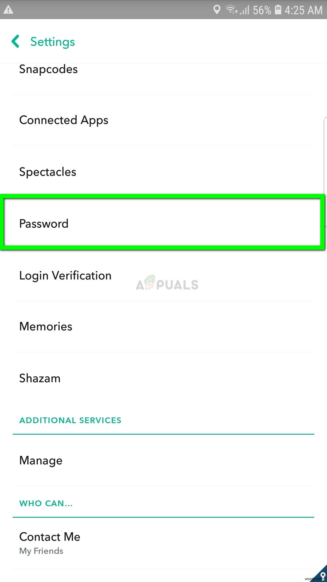
Task: Tap the Settings title text
Action: click(52, 42)
